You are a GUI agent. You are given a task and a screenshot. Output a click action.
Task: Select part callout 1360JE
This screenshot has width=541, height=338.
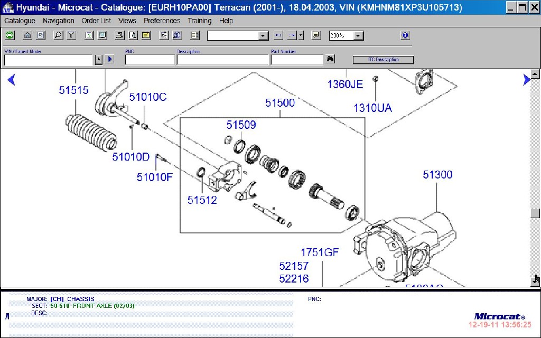coord(345,84)
